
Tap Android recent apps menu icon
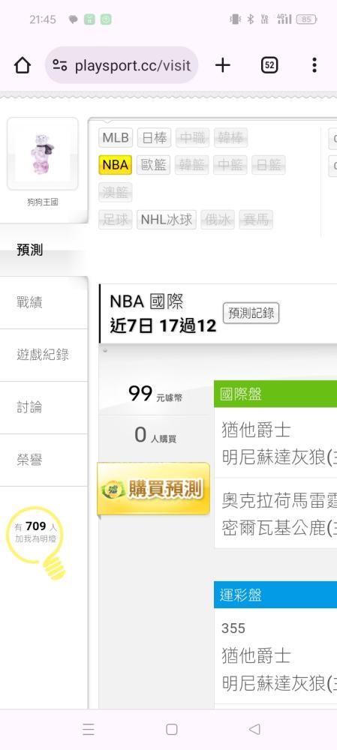[x=89, y=729]
